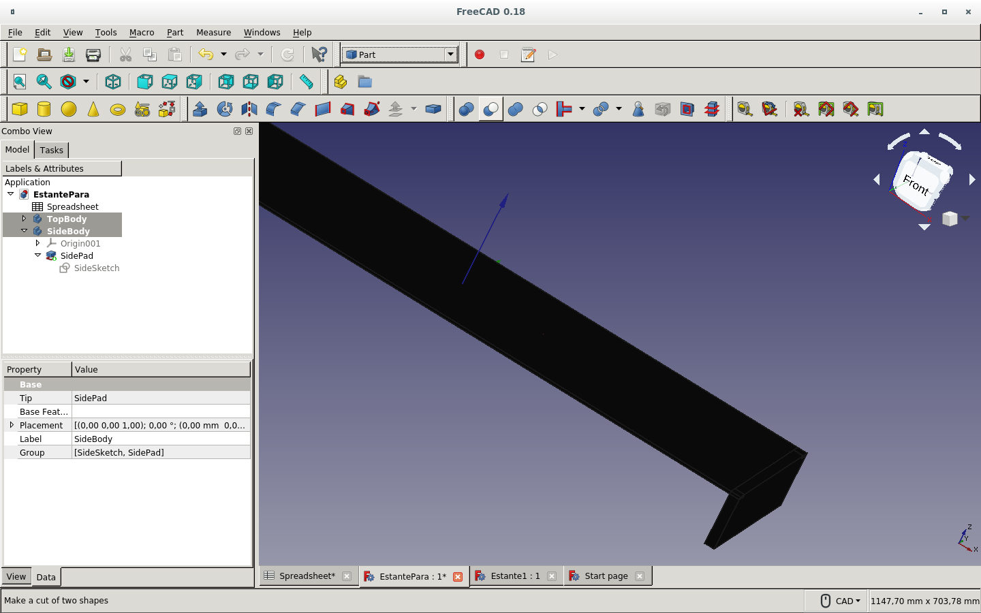Save the active document
Image resolution: width=981 pixels, height=613 pixels.
69,54
